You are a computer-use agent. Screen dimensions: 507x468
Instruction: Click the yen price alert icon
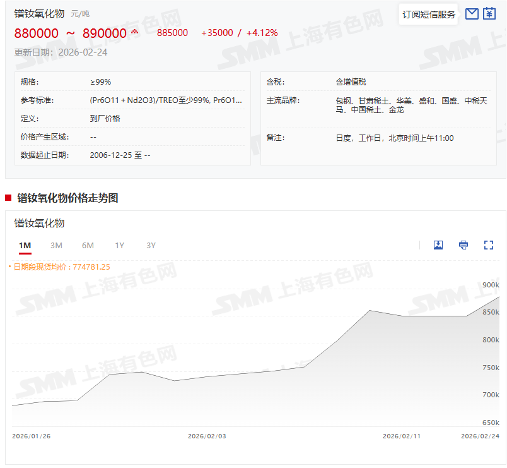pos(489,14)
